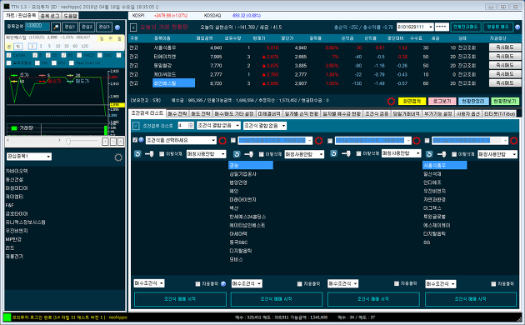Open 매칭사용안함 dropdown above the 경농 list
This screenshot has width=525, height=325.
tap(304, 154)
